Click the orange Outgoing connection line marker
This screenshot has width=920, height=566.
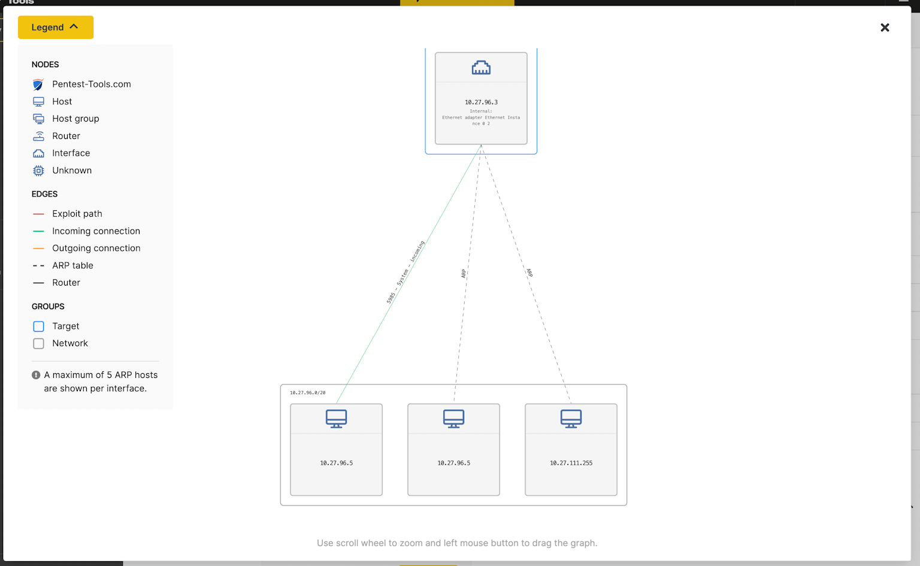click(38, 248)
